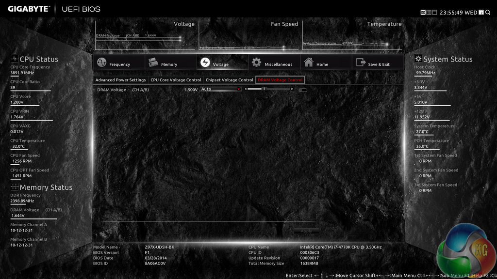Click the 1.500V DRAM voltage value
Viewport: 497px width, 279px height.
(191, 90)
